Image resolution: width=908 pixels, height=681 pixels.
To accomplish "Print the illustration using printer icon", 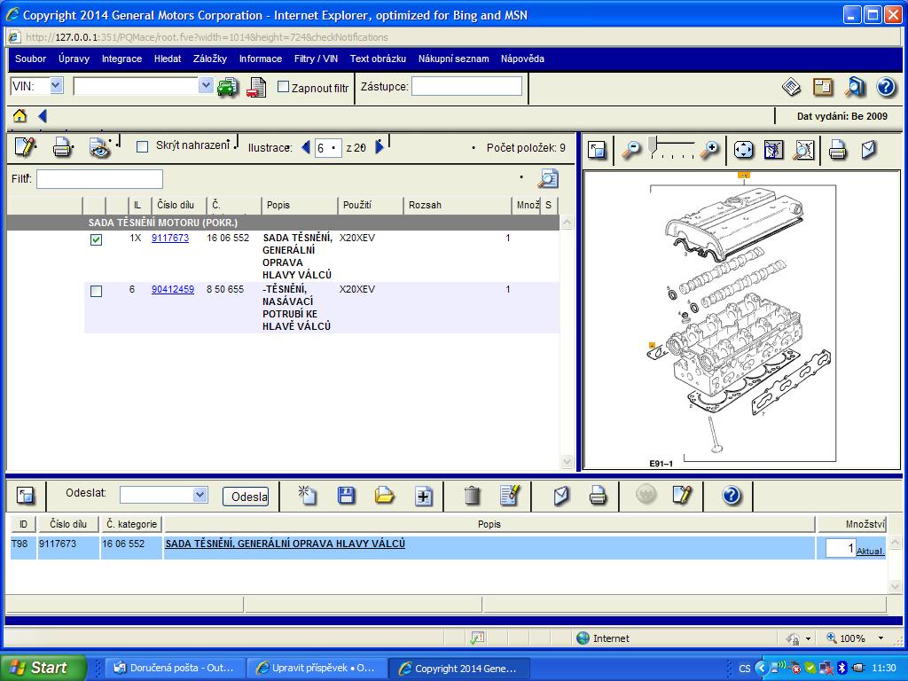I will pyautogui.click(x=837, y=150).
